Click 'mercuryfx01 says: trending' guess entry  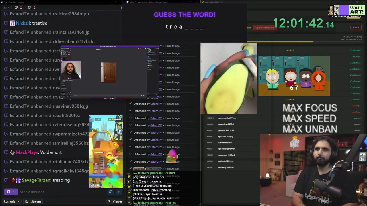152,186
